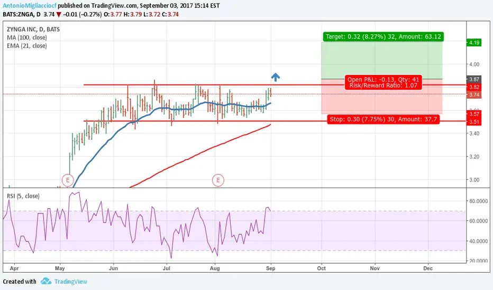Click the red Stop label box
The width and height of the screenshot is (493, 290).
[384, 119]
